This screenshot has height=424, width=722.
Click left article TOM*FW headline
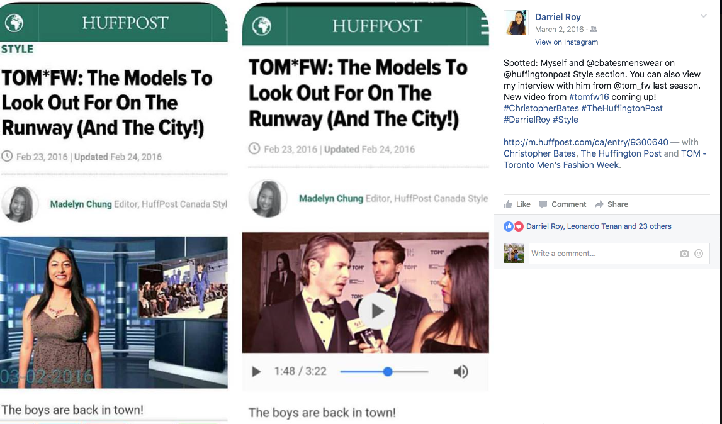click(x=107, y=103)
